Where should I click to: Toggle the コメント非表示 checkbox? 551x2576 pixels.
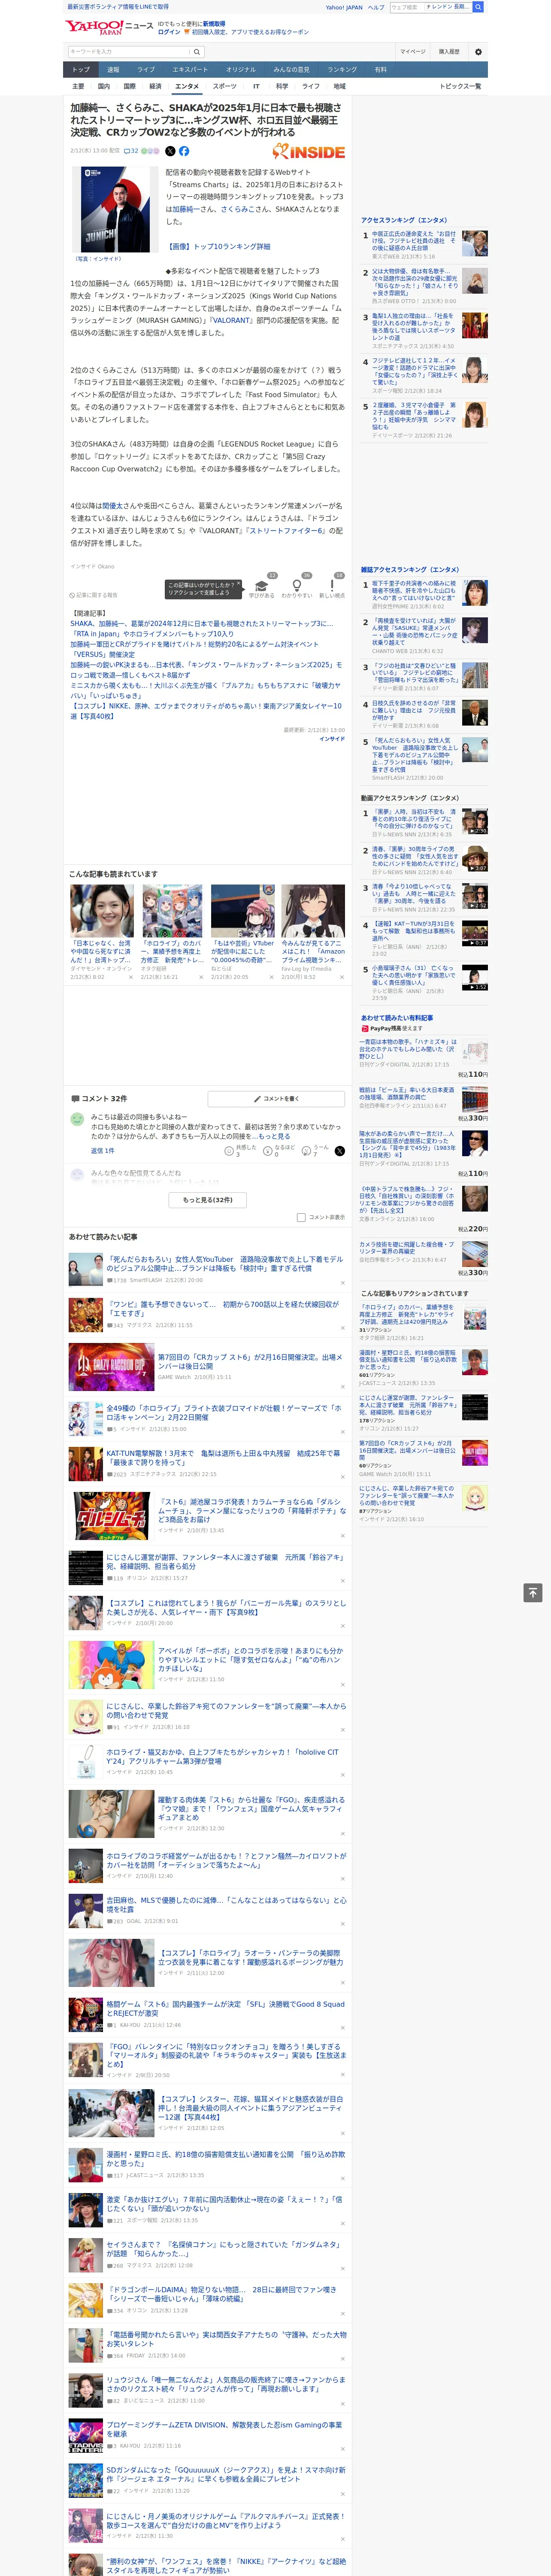click(301, 1217)
